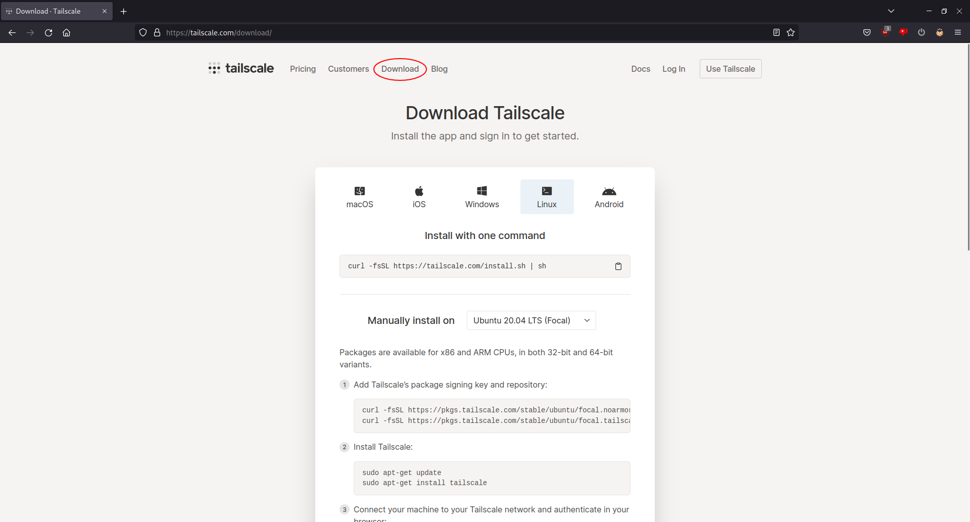Select the Windows platform tab
The width and height of the screenshot is (970, 522).
(482, 197)
